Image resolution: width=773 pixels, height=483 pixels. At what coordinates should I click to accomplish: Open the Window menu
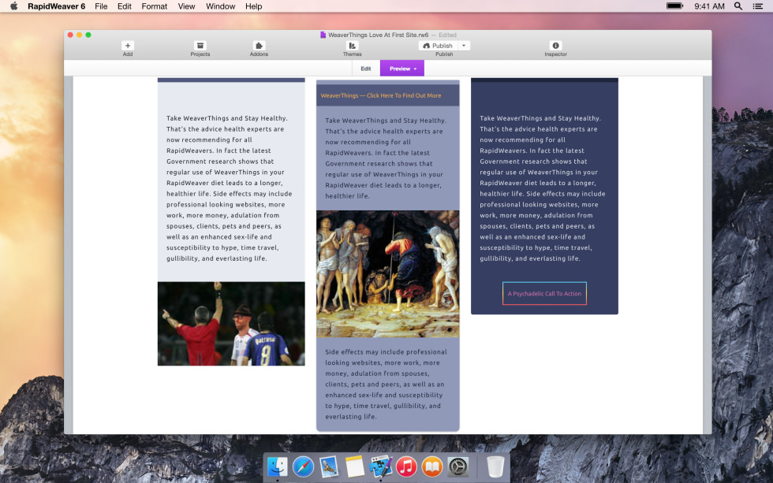coord(220,6)
